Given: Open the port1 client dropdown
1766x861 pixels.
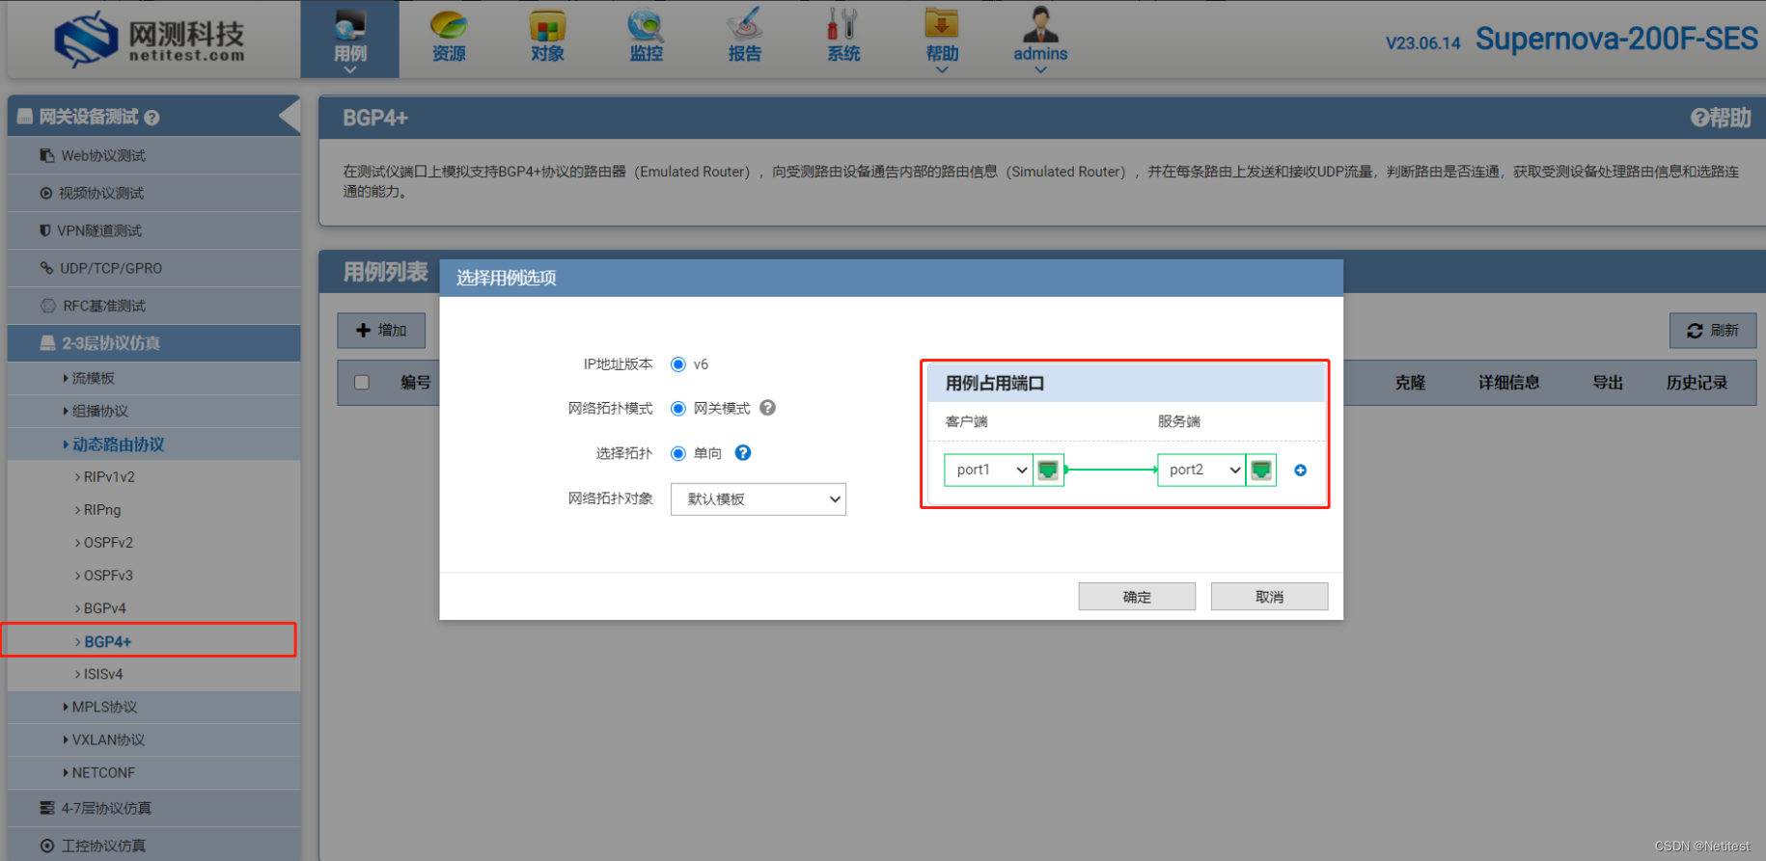Looking at the screenshot, I should [988, 471].
